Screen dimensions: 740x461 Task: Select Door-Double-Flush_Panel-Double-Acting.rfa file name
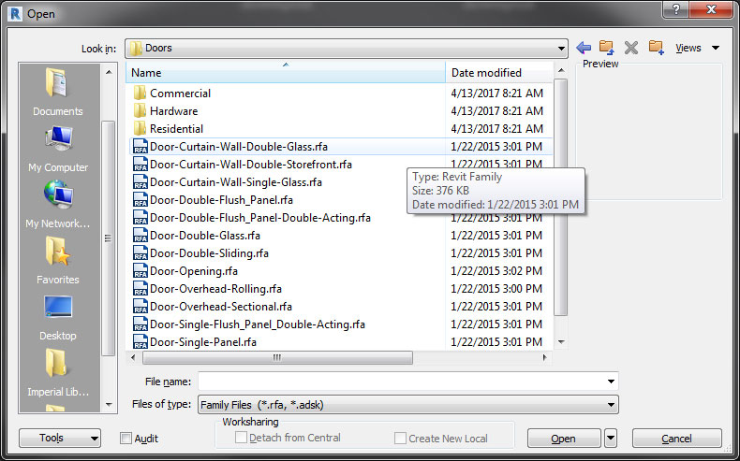[x=260, y=218]
